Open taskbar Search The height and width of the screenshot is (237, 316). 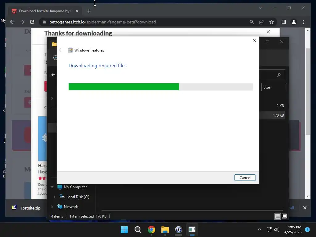(138, 230)
